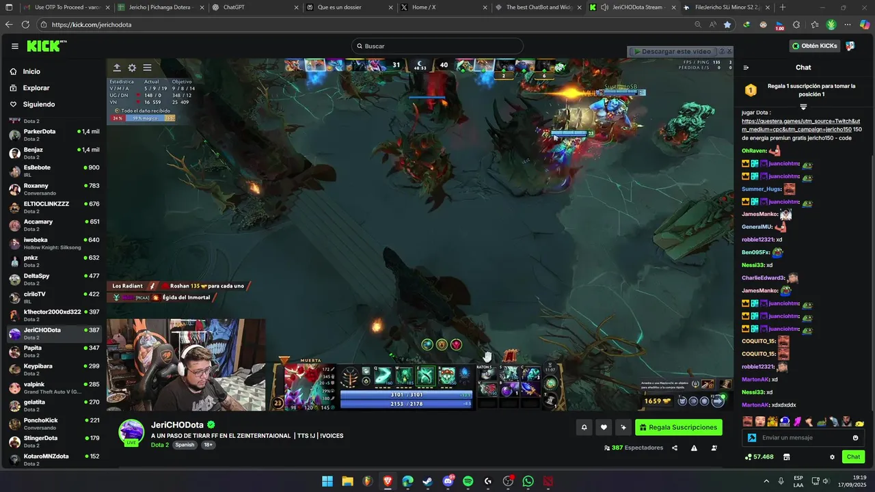Open cirilotv channel in sidebar

point(54,297)
